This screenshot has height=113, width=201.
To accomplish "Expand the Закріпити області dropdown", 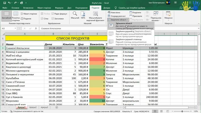I will pos(118,20).
